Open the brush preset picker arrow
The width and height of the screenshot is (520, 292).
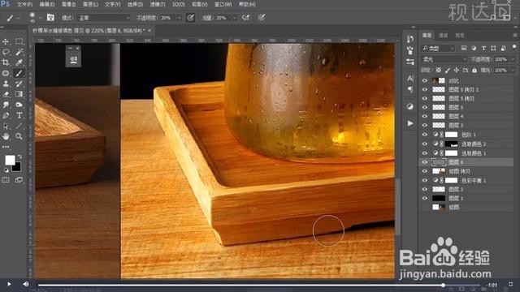(40, 18)
